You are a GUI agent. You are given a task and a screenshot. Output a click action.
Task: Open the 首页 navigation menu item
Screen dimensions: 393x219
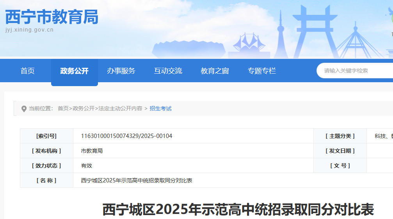pos(28,71)
